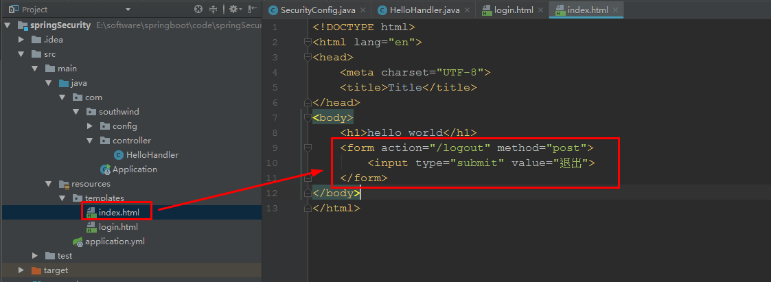Collapse the templates folder
The width and height of the screenshot is (771, 282).
tap(62, 198)
